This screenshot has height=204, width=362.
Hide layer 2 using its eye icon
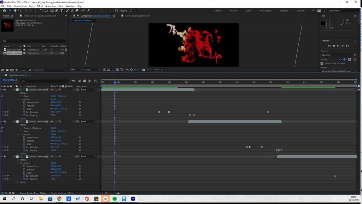click(2, 122)
